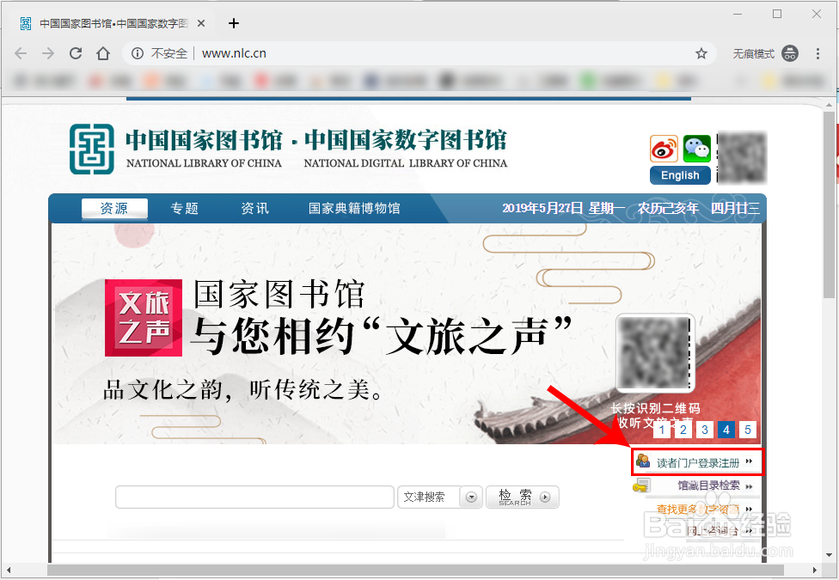839x580 pixels.
Task: Click the browser forward arrow
Action: pyautogui.click(x=48, y=53)
